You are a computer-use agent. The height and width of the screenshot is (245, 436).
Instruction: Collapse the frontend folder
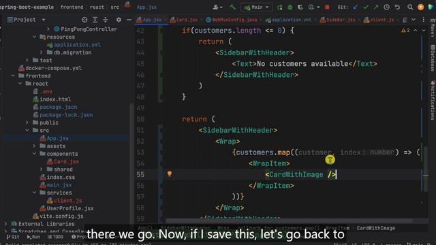coord(13,76)
